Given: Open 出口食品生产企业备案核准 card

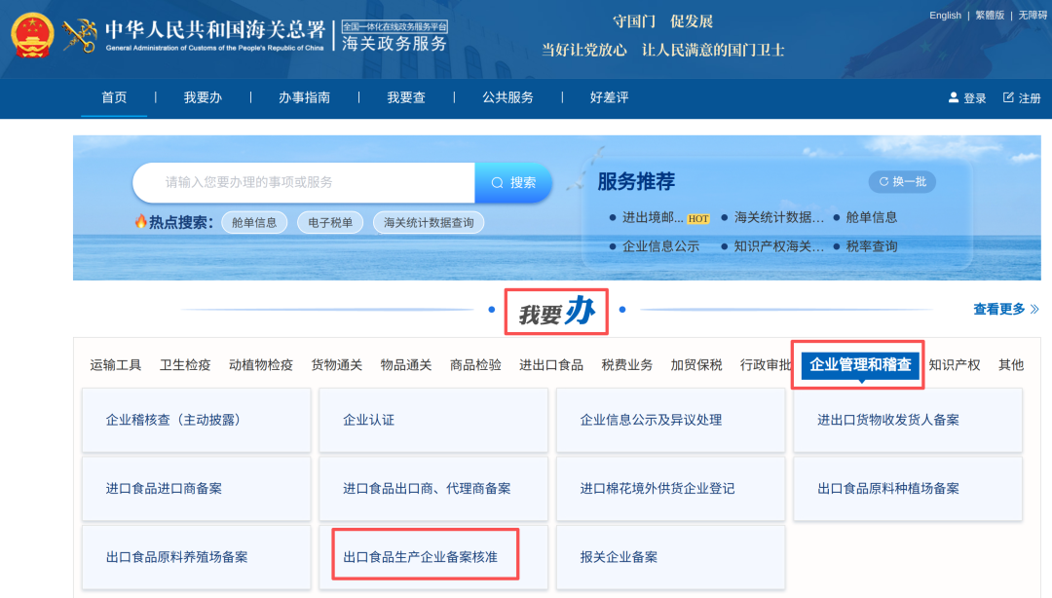Looking at the screenshot, I should (433, 557).
